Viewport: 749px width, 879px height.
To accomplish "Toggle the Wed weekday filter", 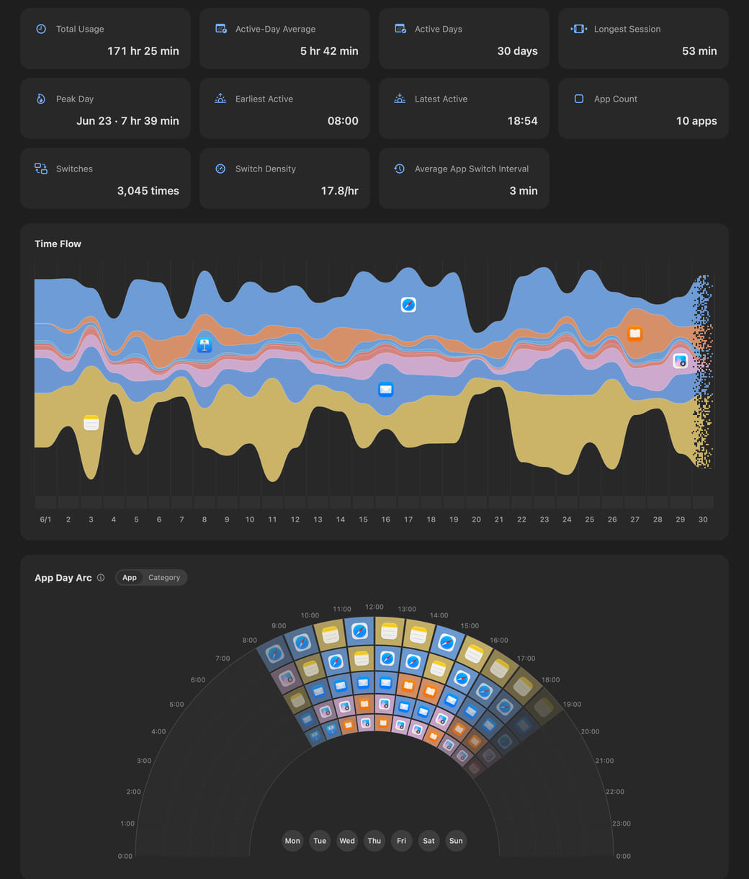I will click(x=347, y=841).
